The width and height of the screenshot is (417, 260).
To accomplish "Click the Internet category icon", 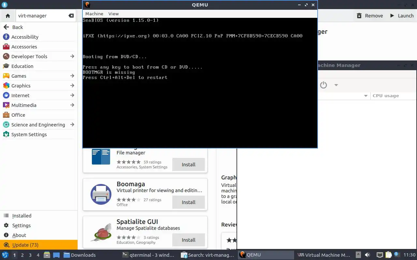I will [6, 95].
